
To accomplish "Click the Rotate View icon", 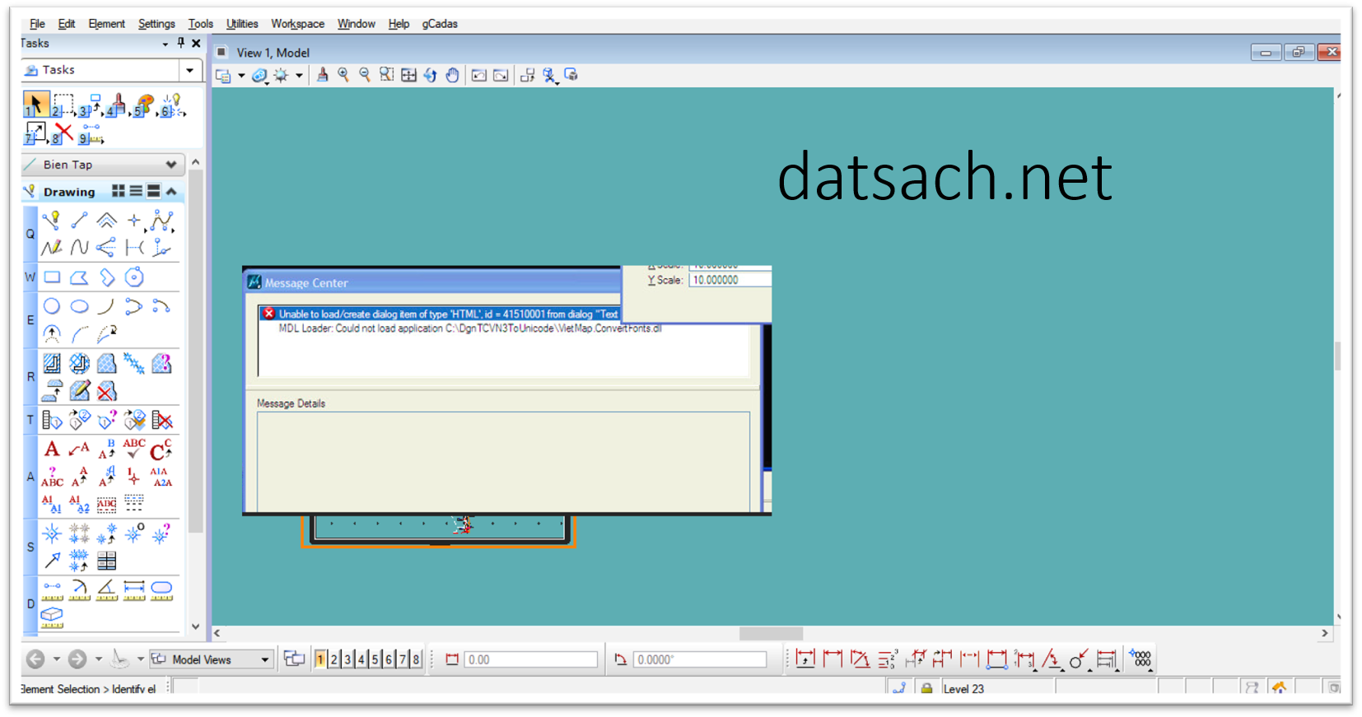I will pos(430,75).
